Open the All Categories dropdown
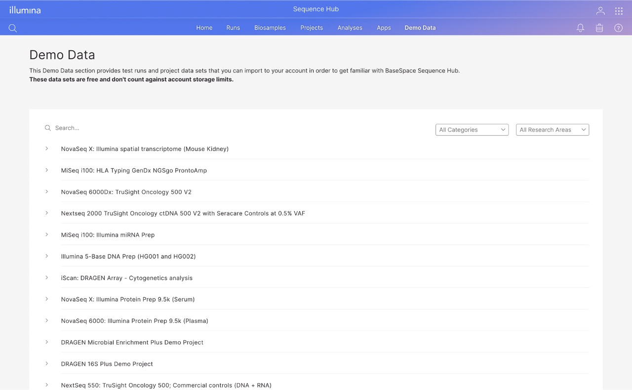This screenshot has width=632, height=390. click(472, 130)
